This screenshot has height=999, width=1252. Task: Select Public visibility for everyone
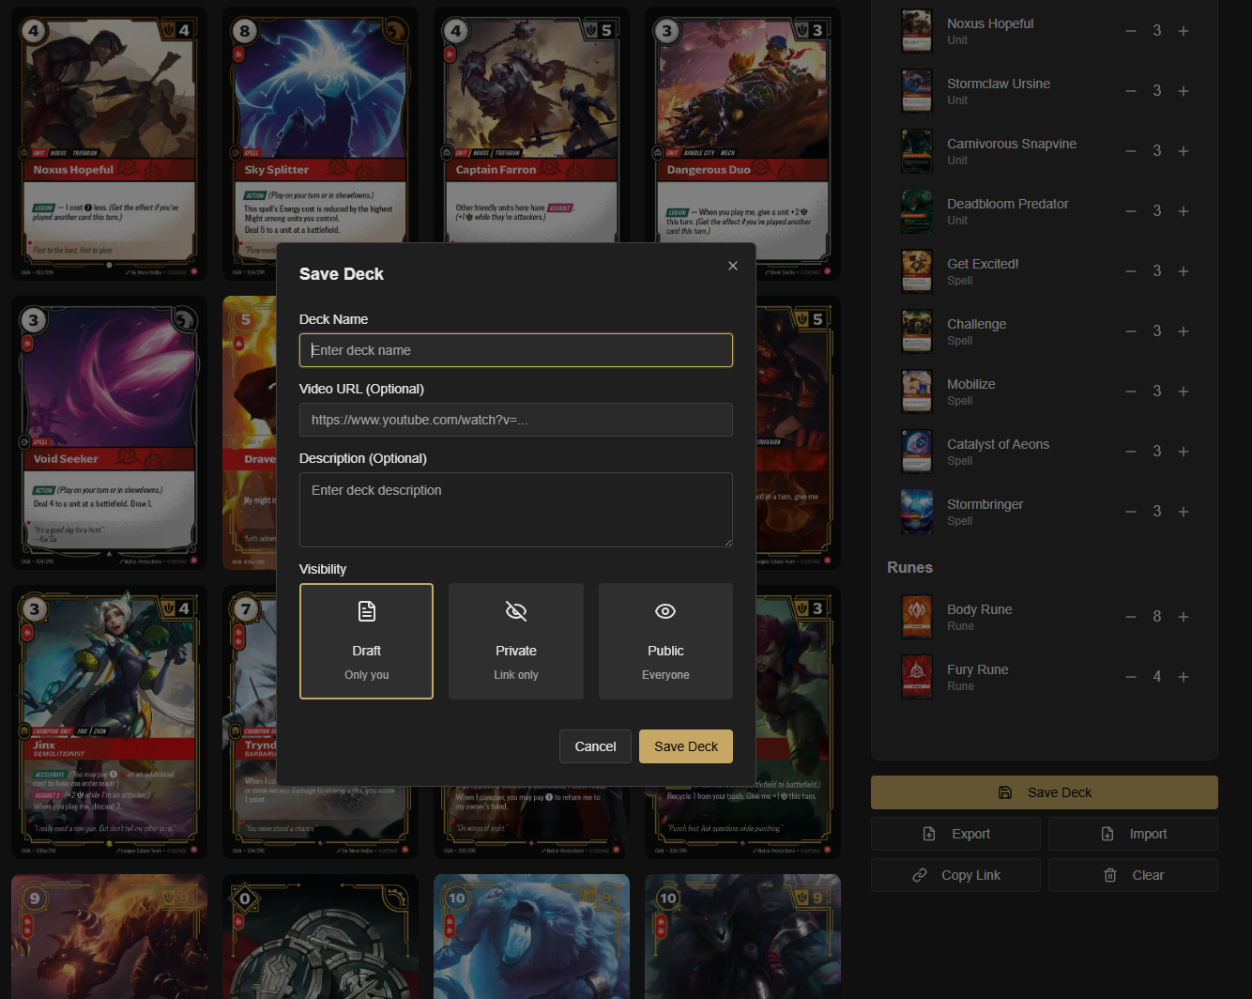tap(665, 641)
